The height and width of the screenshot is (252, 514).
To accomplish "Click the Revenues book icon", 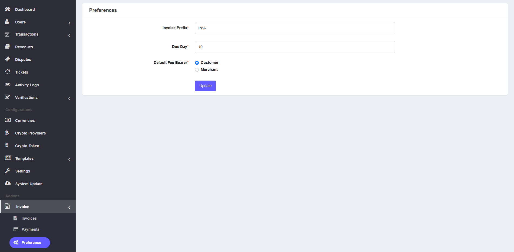I will (x=8, y=47).
